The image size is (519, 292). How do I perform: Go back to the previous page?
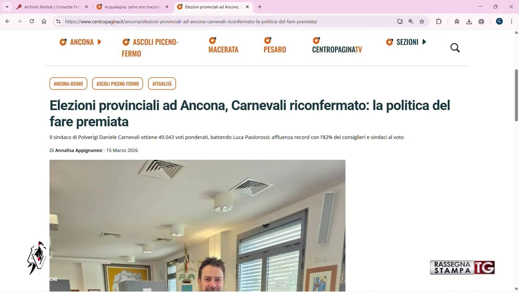tap(7, 21)
